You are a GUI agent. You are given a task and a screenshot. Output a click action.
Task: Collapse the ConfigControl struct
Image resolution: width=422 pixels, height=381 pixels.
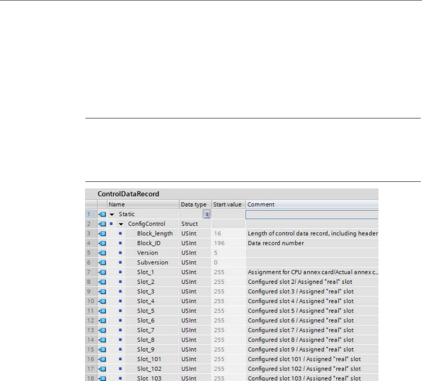point(121,224)
